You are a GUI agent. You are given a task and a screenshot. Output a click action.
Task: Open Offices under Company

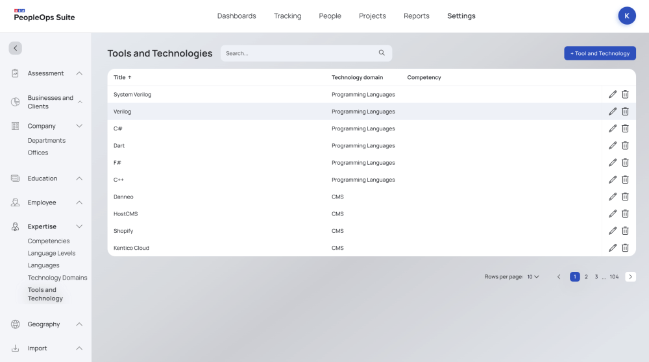point(38,152)
